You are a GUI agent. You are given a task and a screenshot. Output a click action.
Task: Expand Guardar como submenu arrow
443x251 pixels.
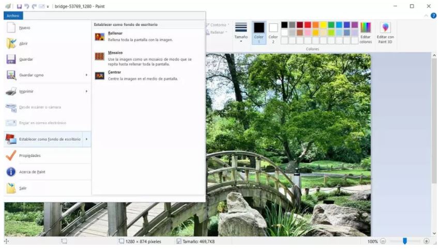click(x=86, y=75)
